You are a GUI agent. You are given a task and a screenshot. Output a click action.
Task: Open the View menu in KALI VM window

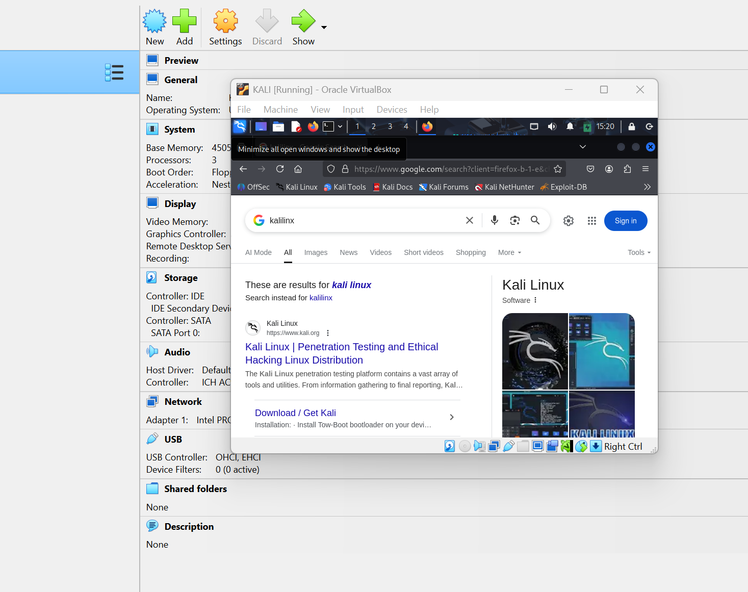point(320,110)
